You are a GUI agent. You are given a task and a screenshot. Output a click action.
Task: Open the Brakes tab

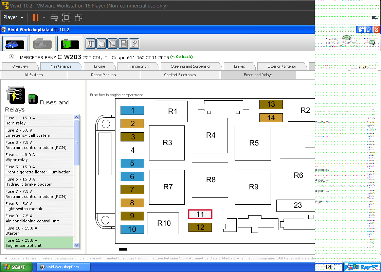[x=239, y=66]
